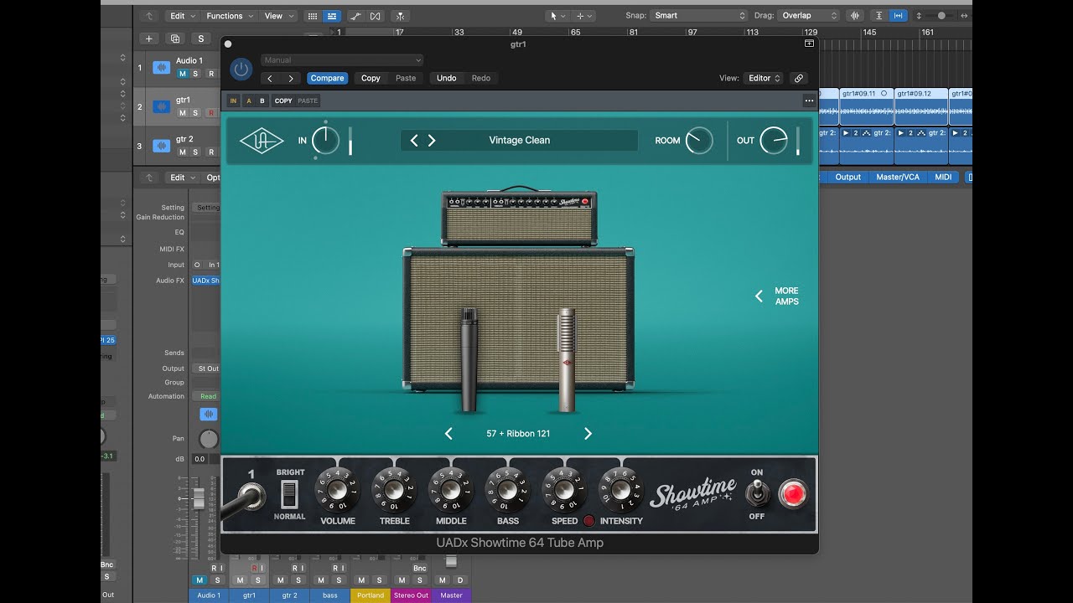Click the add track plus button
Viewport: 1073px width, 603px height.
tap(148, 39)
